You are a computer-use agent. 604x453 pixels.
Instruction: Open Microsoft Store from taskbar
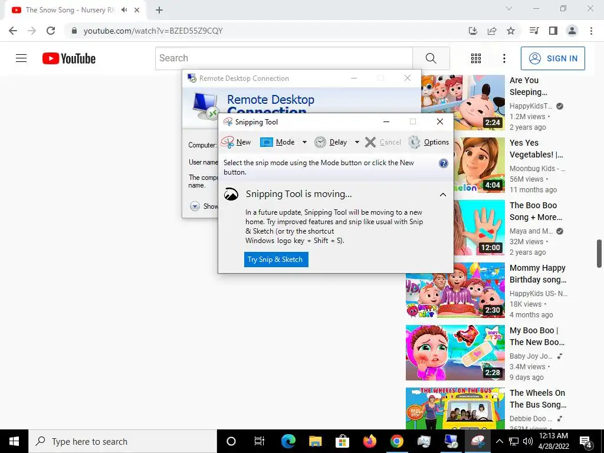[342, 441]
